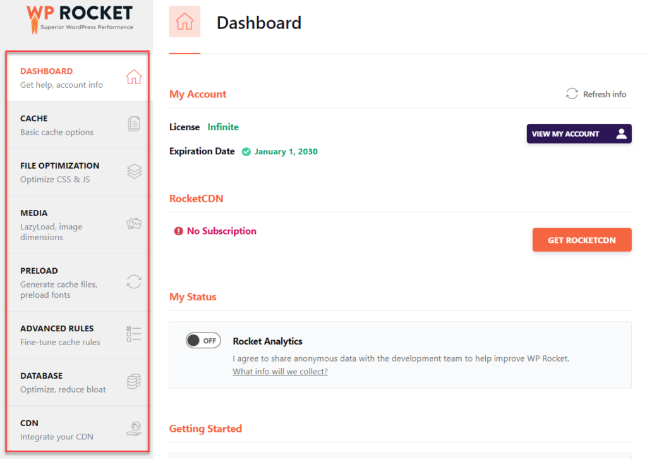Open the CDN tab
647x459 pixels.
pyautogui.click(x=78, y=429)
